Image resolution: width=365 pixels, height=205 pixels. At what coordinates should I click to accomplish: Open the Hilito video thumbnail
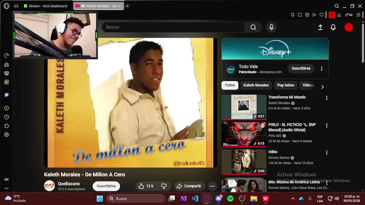pyautogui.click(x=244, y=162)
